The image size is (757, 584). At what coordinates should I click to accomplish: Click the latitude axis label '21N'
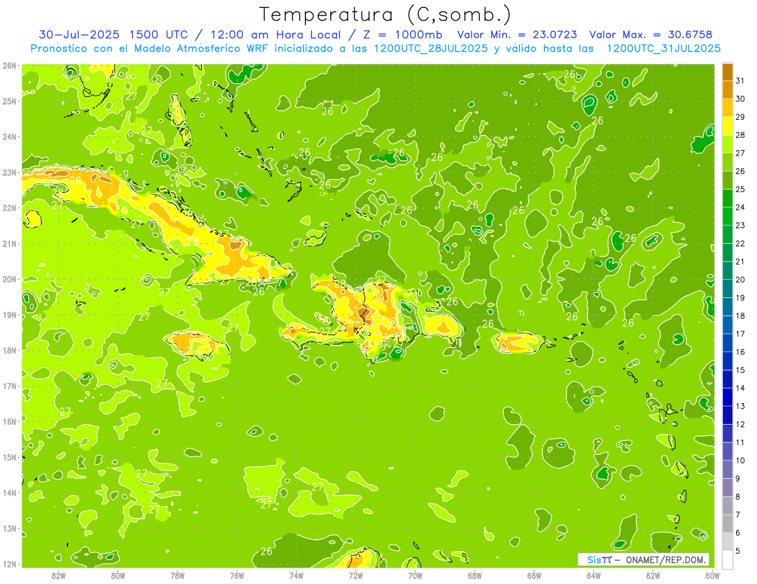point(9,243)
